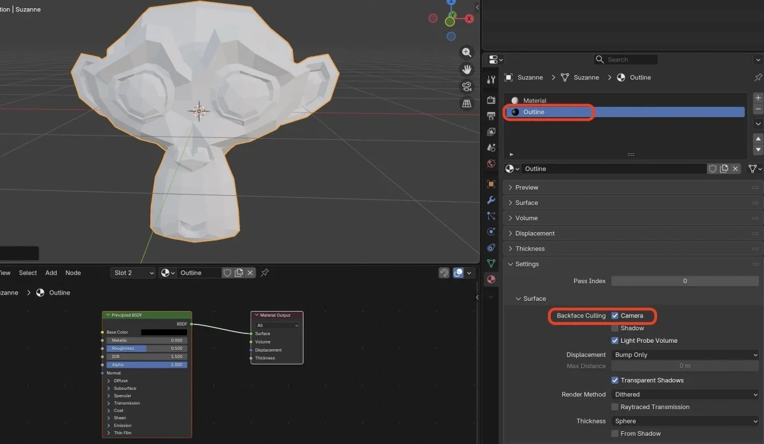Open the Tool properties tab (wrench-screwdriver icon)

point(491,80)
